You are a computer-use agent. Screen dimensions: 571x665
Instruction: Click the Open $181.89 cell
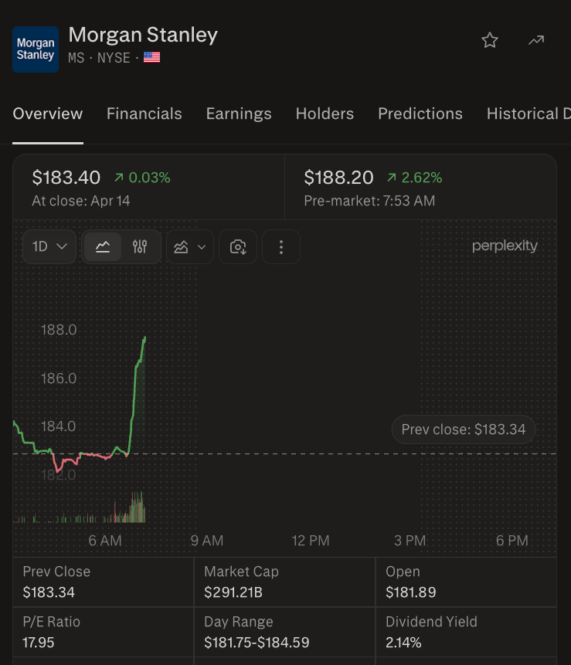click(466, 582)
